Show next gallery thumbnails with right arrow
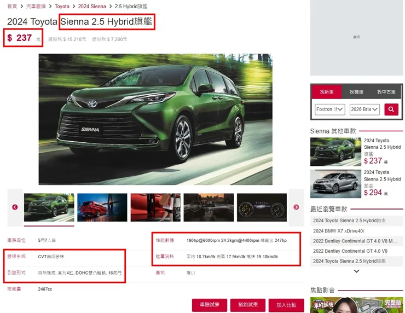 pos(296,207)
